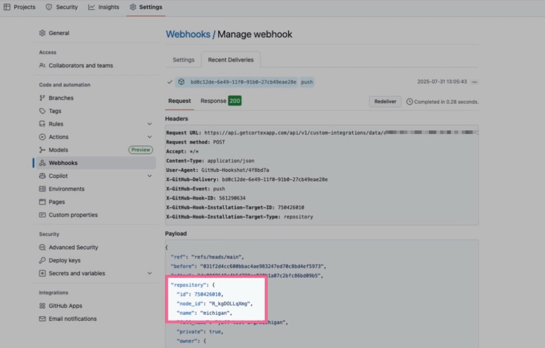Click the Webhooks icon in sidebar
545x348 pixels.
pyautogui.click(x=42, y=163)
